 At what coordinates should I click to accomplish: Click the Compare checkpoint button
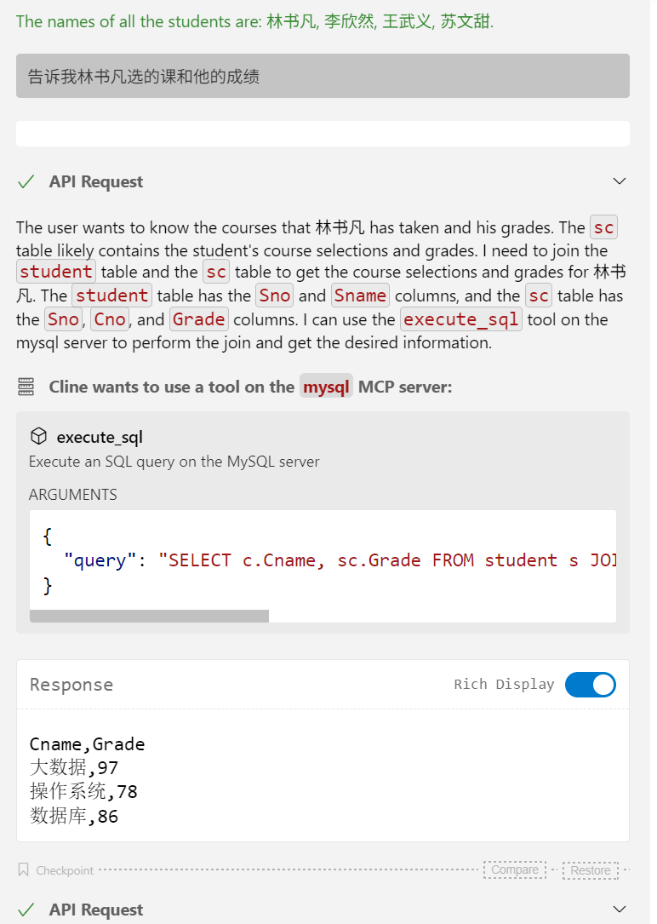tap(515, 869)
